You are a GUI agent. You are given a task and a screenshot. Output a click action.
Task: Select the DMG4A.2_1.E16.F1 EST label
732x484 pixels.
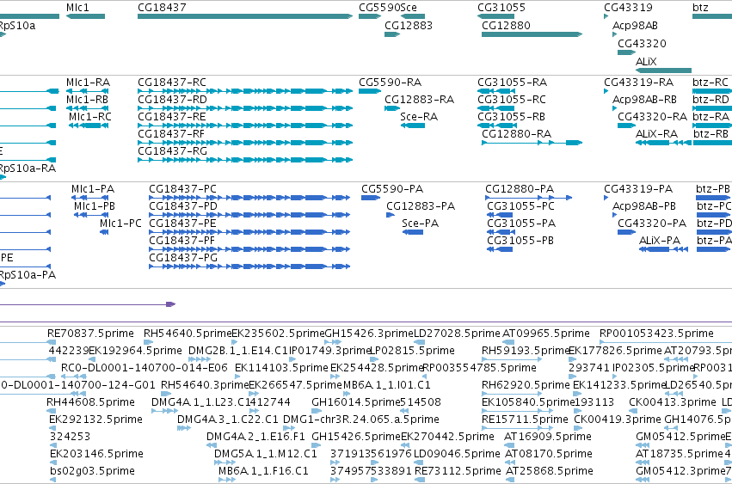point(255,437)
